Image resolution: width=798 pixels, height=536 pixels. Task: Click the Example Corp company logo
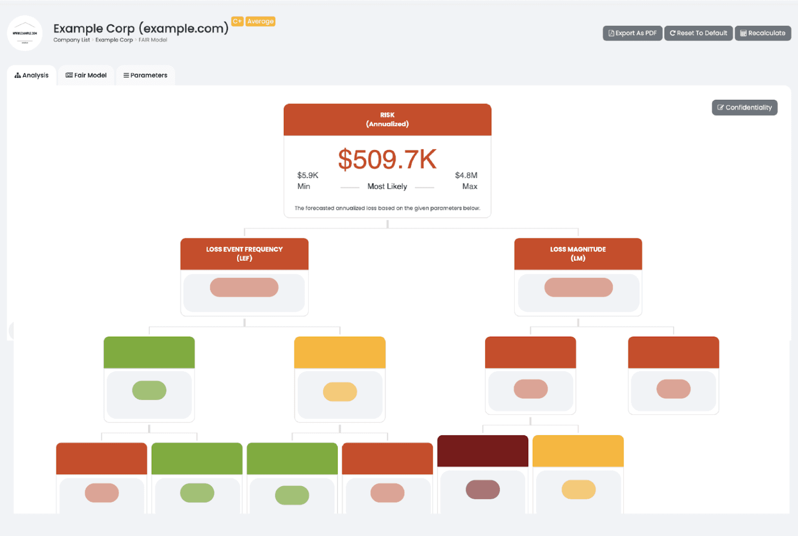click(x=25, y=33)
